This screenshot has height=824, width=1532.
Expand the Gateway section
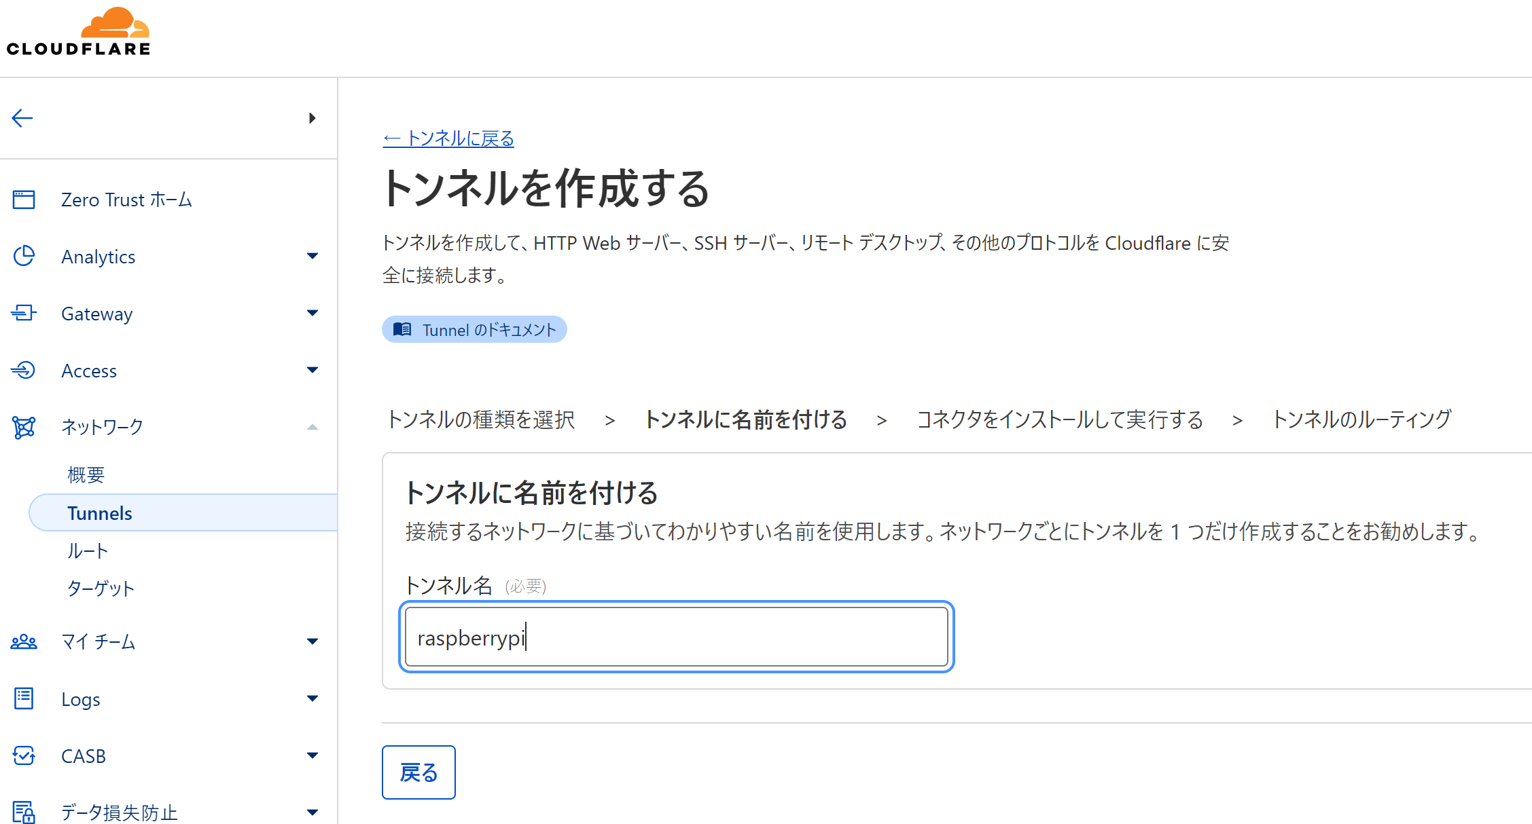[x=313, y=313]
